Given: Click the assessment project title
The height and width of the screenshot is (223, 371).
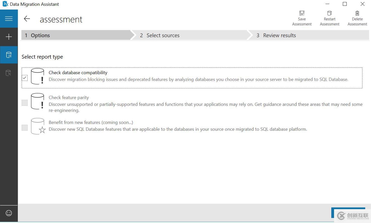Looking at the screenshot, I should [x=61, y=19].
